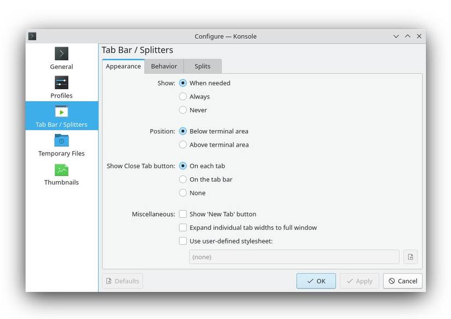
Task: Open the Thumbnails settings page
Action: 61,174
